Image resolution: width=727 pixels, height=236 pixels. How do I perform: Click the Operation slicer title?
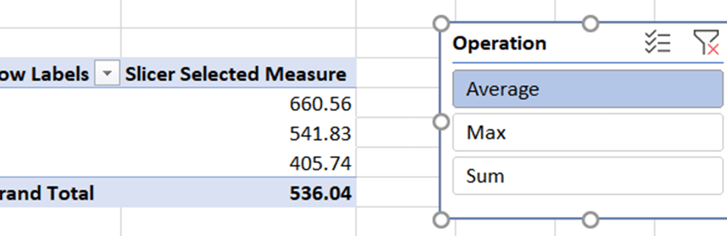pos(499,44)
